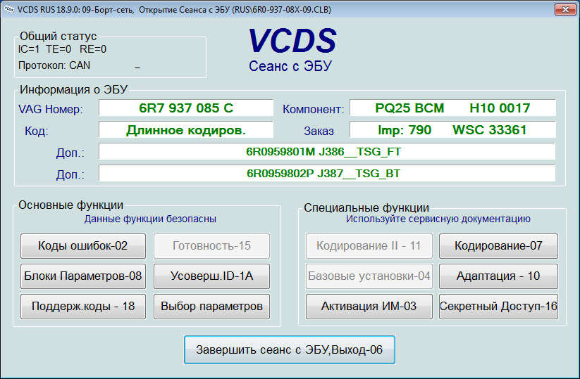The height and width of the screenshot is (379, 580).
Task: Select Код field Длинное кодиров.
Action: tap(186, 130)
